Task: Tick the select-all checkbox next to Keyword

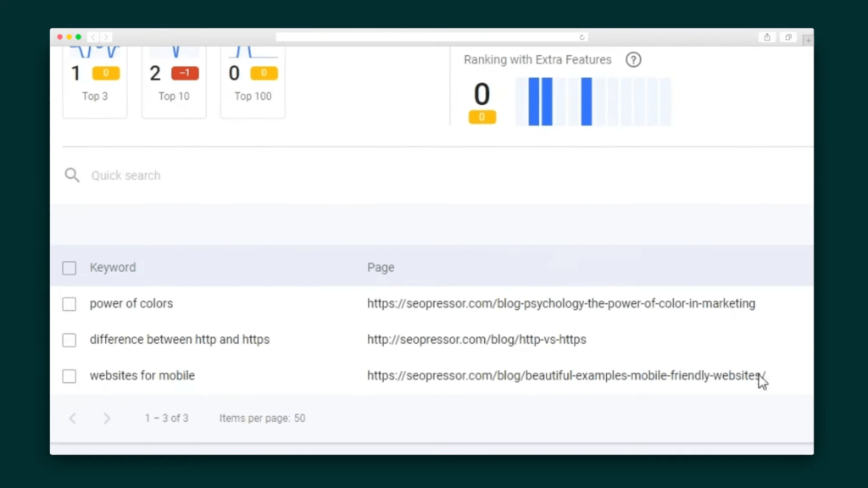Action: [x=70, y=268]
